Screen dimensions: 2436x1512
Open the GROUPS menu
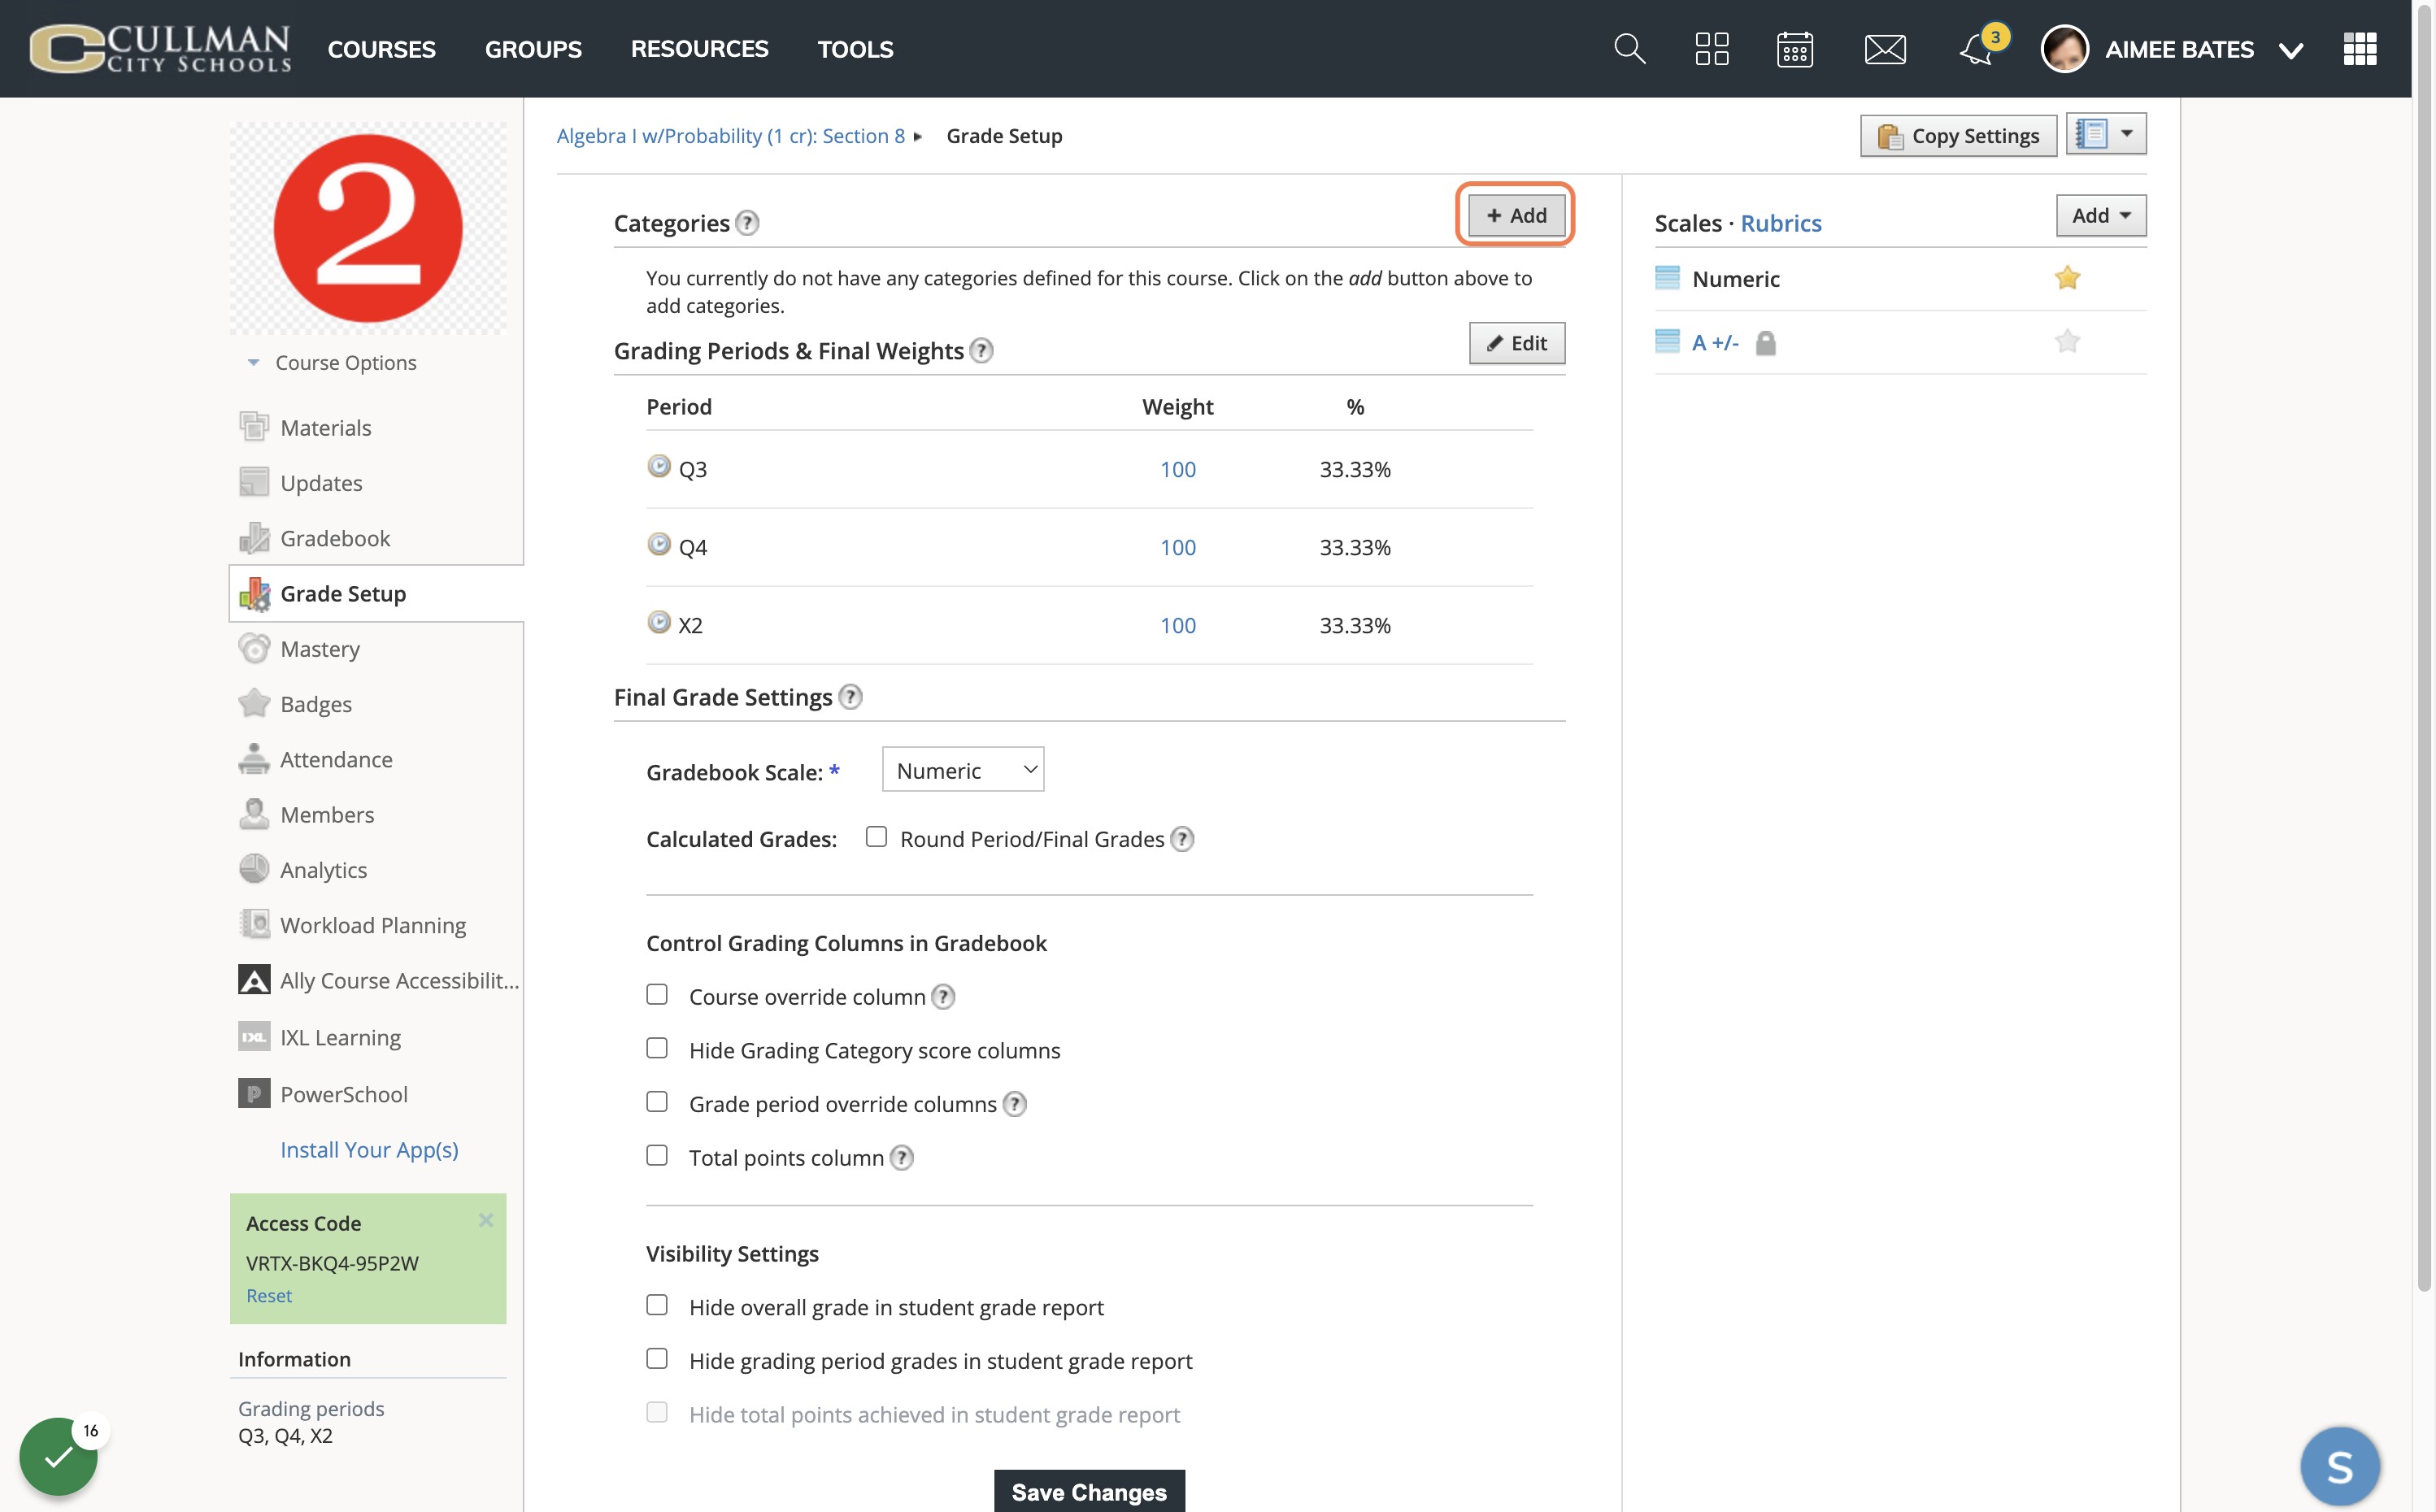[x=533, y=49]
